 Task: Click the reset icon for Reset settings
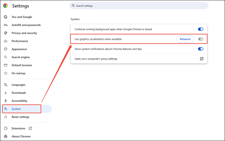coord(6,117)
